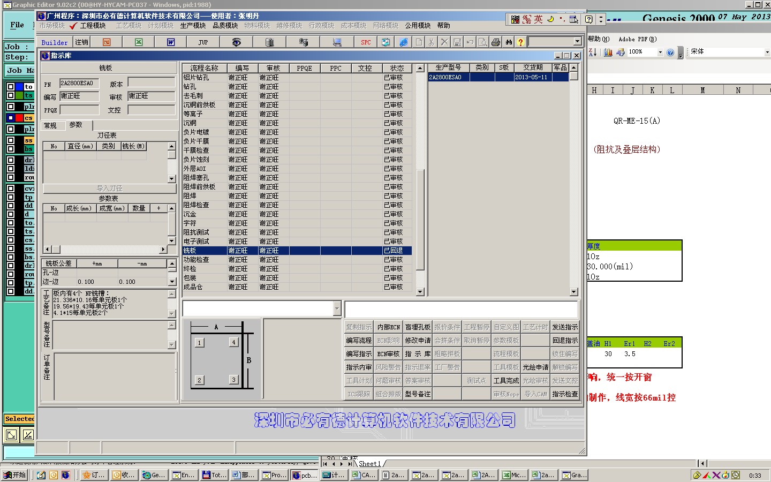771x482 pixels.
Task: Open the SPC toolbar tool
Action: point(366,42)
